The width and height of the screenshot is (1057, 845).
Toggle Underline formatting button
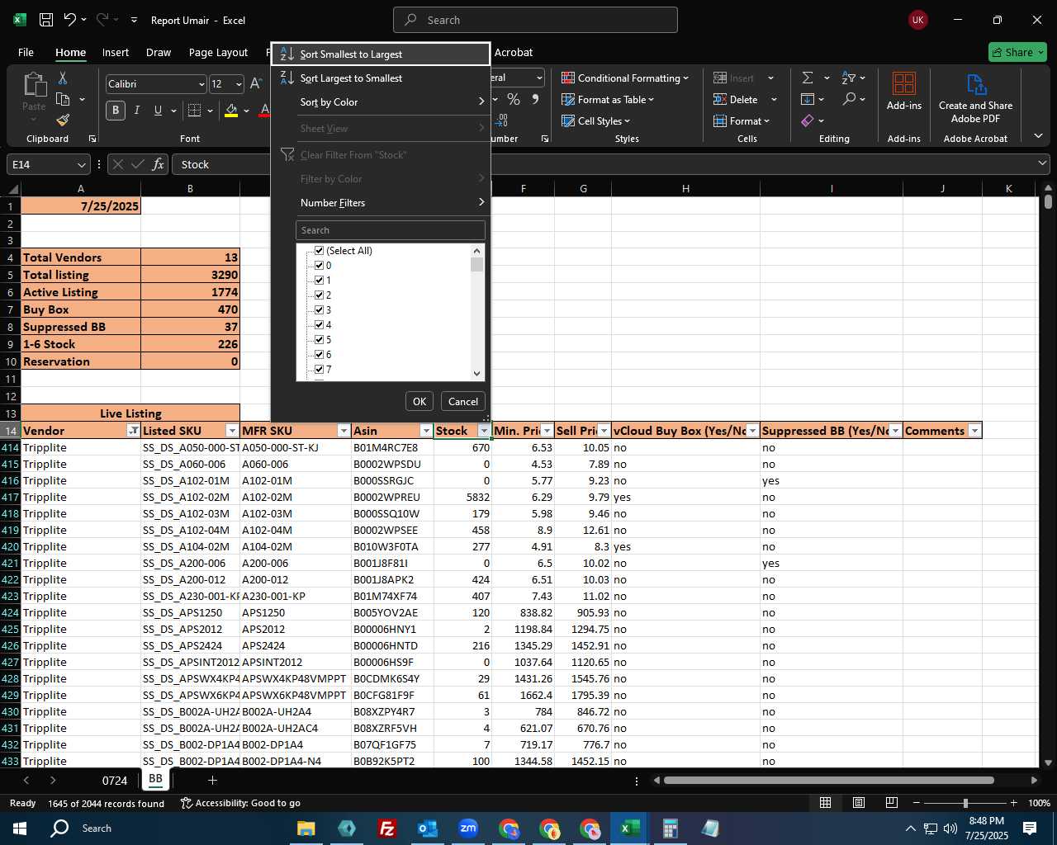click(x=158, y=110)
